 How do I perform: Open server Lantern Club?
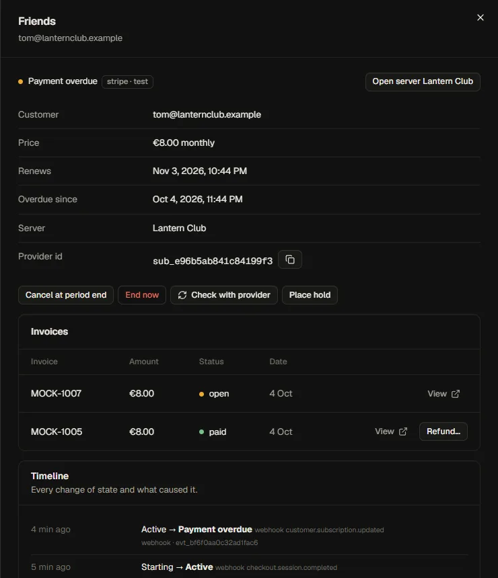coord(423,81)
